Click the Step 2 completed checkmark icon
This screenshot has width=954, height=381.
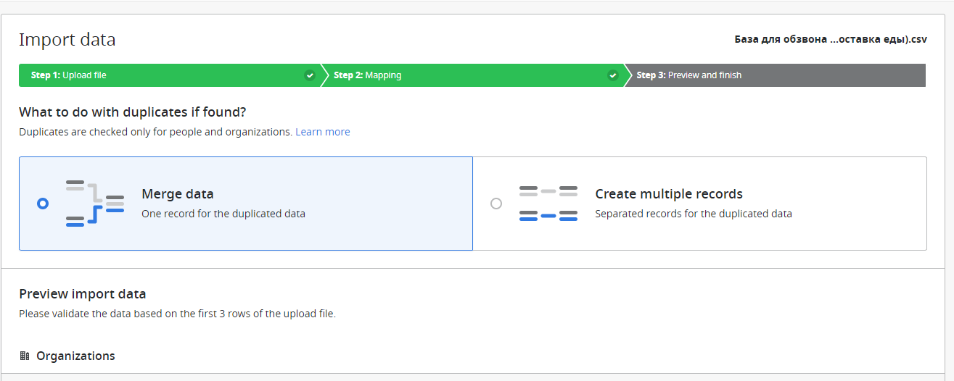click(613, 75)
